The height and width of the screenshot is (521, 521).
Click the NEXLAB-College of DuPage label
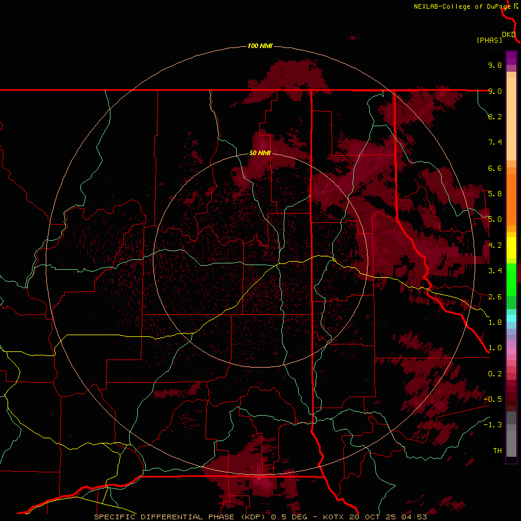[462, 6]
